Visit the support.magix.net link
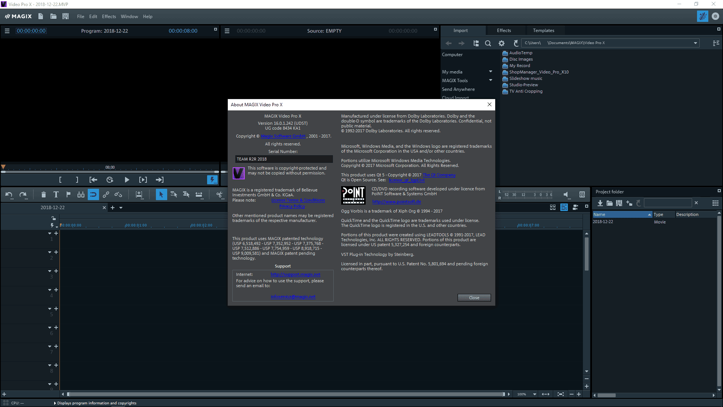 (295, 274)
